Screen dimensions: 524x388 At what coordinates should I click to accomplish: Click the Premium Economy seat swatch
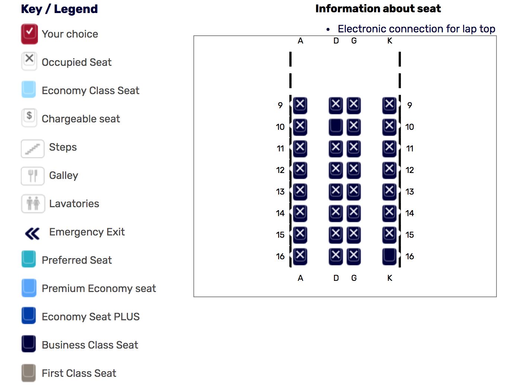coord(29,288)
